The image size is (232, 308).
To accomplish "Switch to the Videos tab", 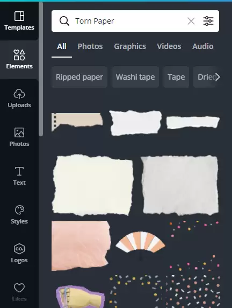I will (x=169, y=46).
